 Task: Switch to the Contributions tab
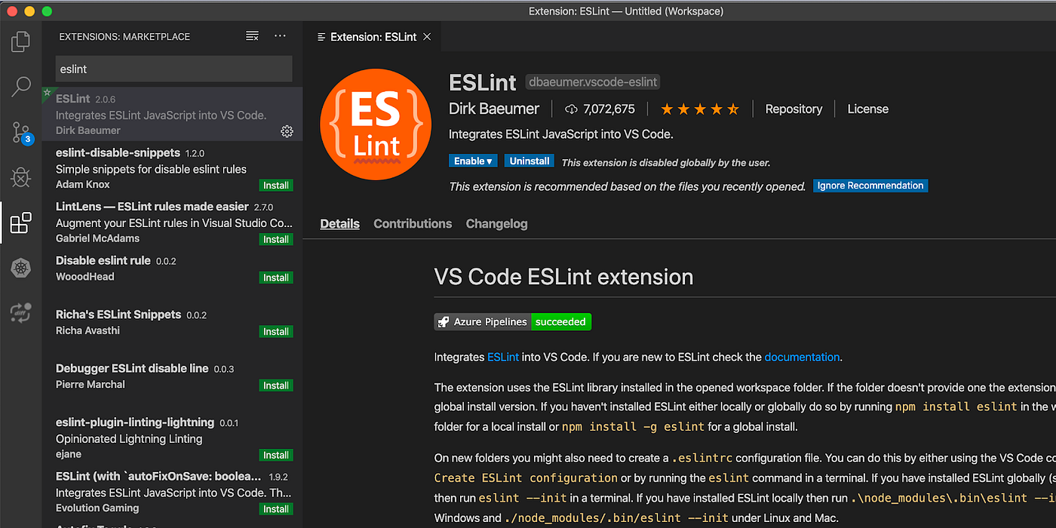pyautogui.click(x=413, y=224)
